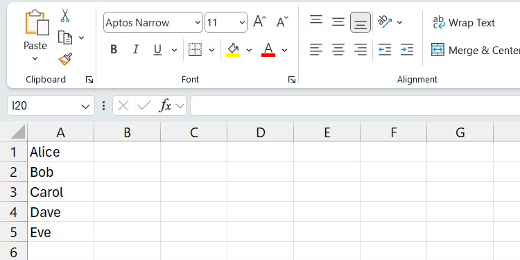The height and width of the screenshot is (260, 520).
Task: Select column D header
Action: click(261, 132)
